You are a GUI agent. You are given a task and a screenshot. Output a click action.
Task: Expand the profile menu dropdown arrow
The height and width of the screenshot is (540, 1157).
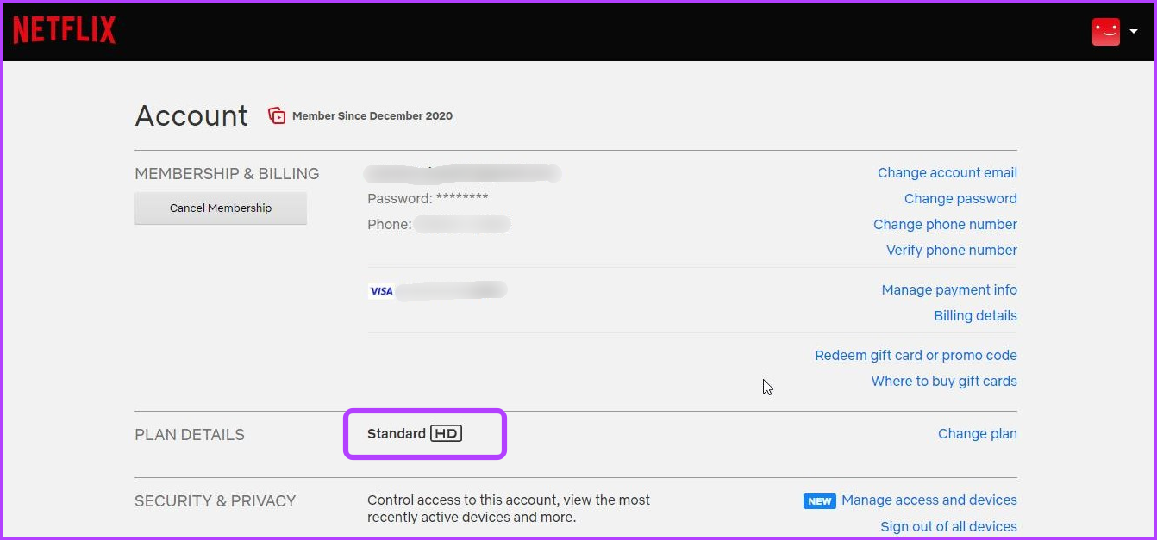1134,32
